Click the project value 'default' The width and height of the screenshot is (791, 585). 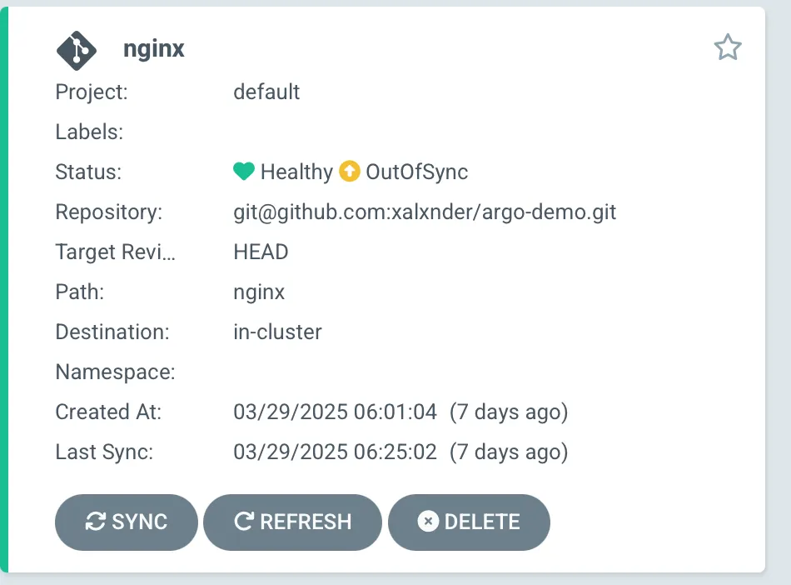coord(266,92)
